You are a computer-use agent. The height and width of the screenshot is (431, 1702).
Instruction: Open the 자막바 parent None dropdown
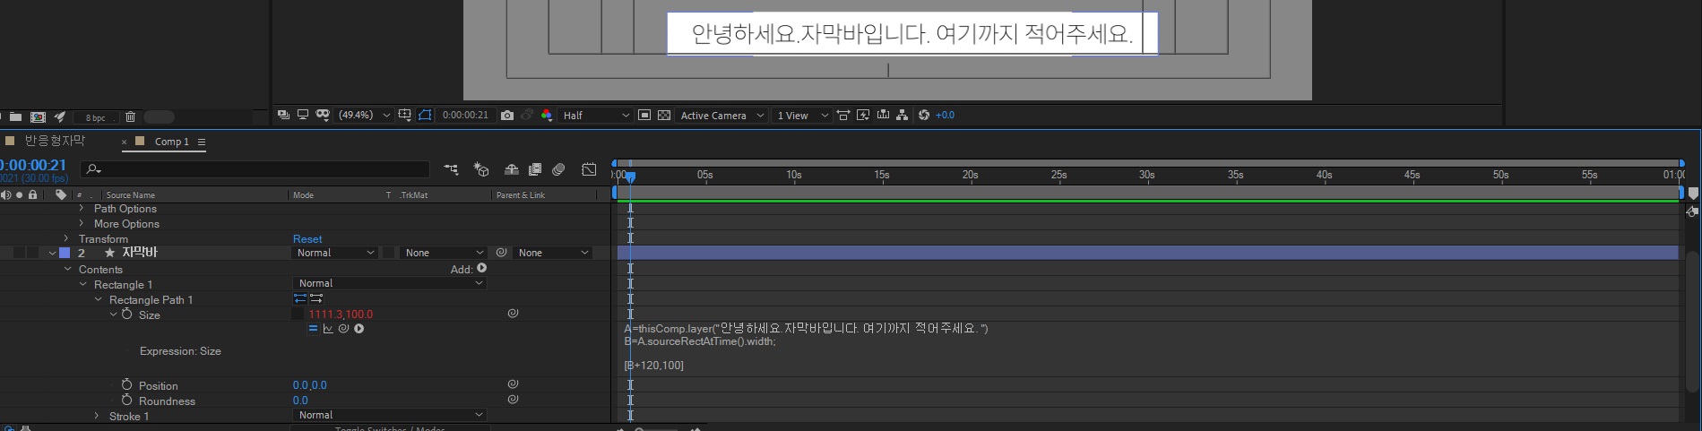[553, 253]
